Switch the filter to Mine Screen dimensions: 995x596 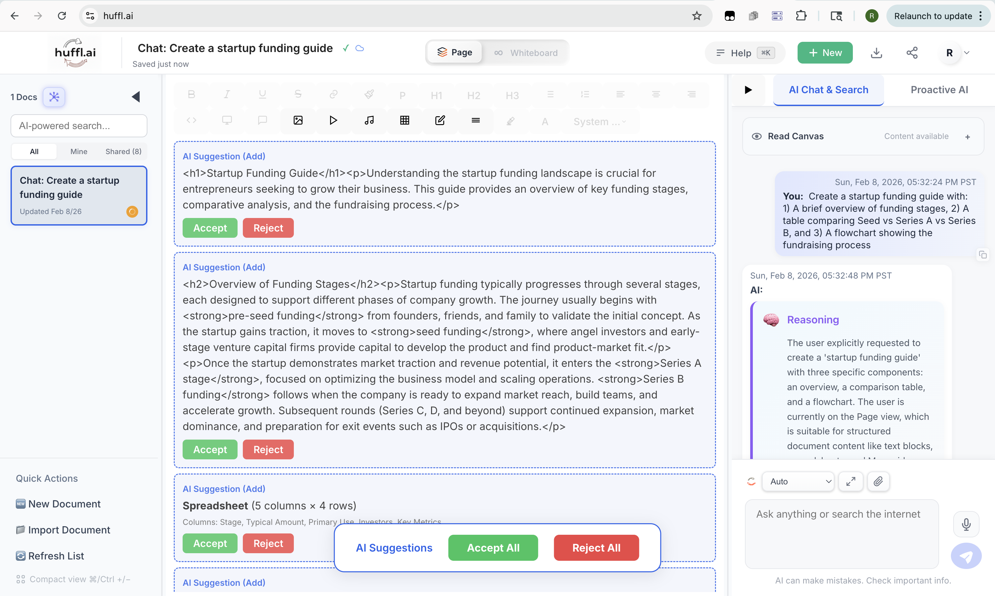coord(78,151)
